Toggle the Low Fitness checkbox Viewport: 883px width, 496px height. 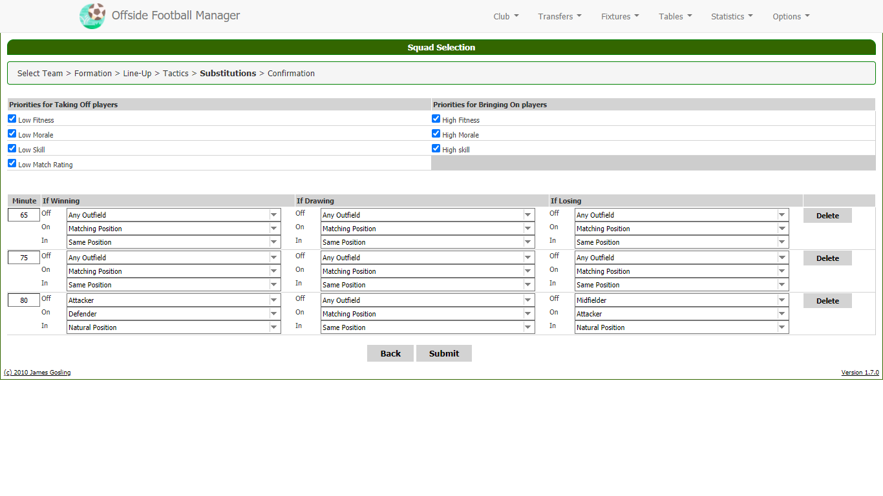point(12,119)
